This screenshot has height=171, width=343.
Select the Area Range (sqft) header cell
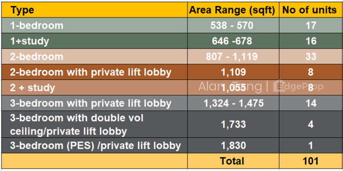[x=233, y=10]
